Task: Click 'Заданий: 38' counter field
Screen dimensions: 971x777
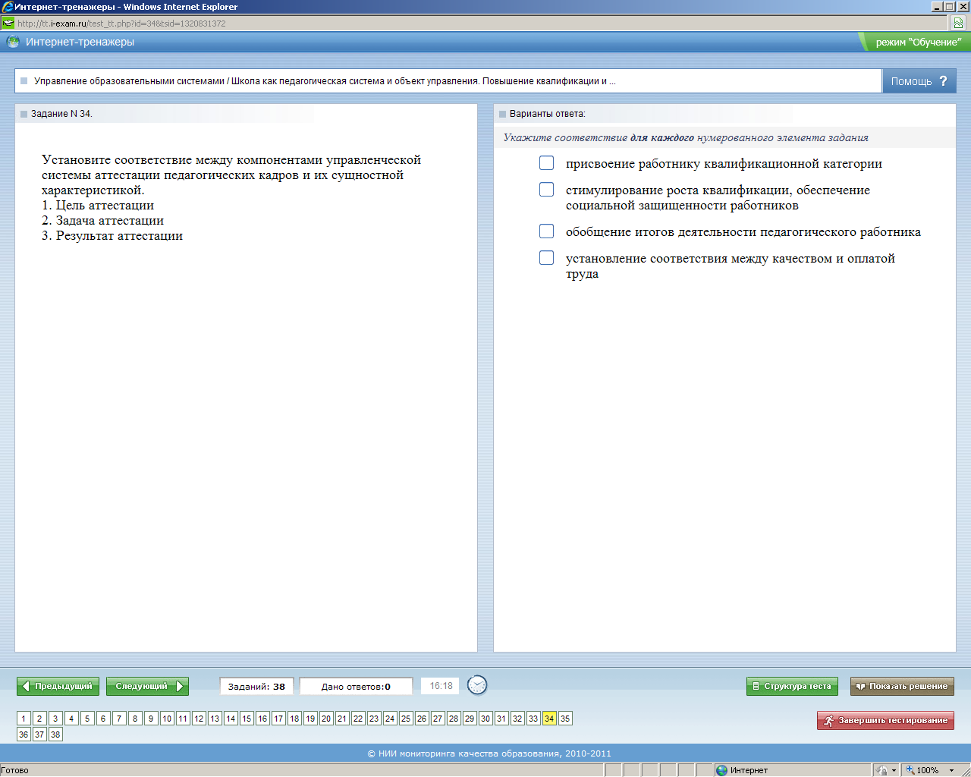Action: click(x=256, y=686)
